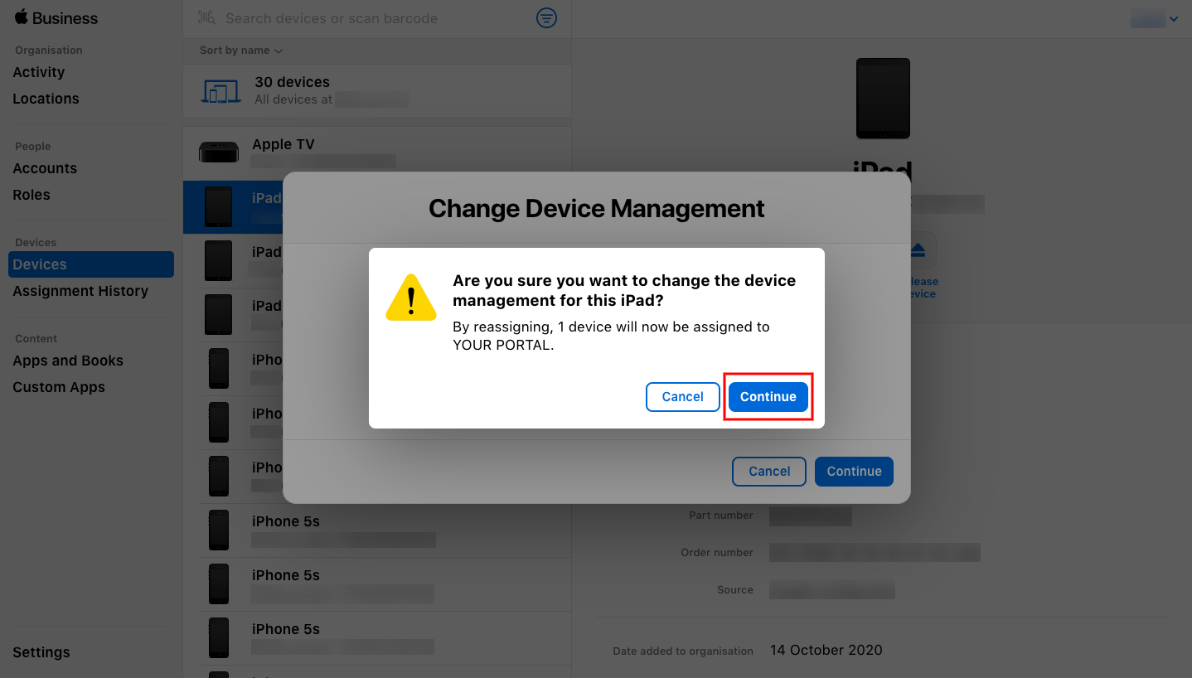Click the 'Part number' label
This screenshot has height=678, width=1192.
721,516
